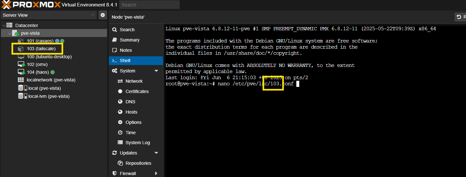Select the Datacenter server icon
466x177 pixels.
9,25
